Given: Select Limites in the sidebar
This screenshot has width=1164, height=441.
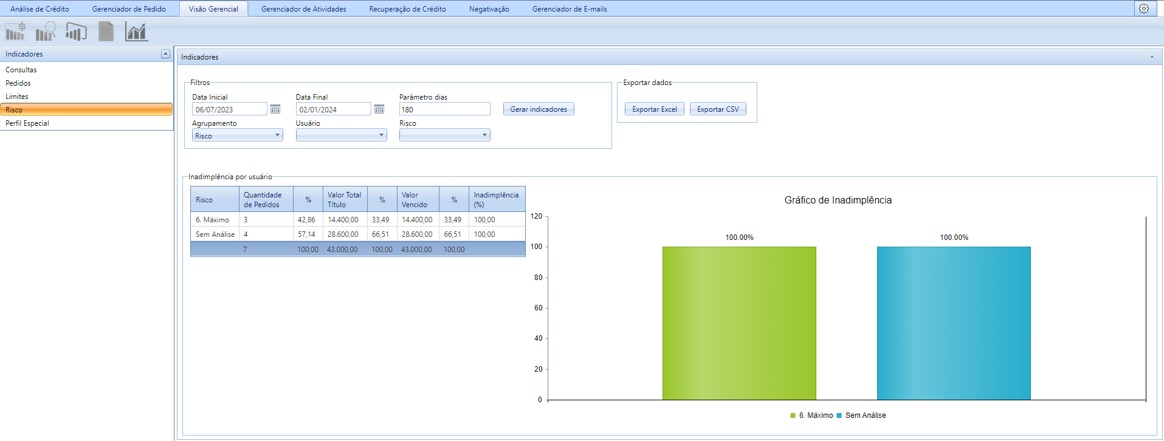Looking at the screenshot, I should click(87, 97).
